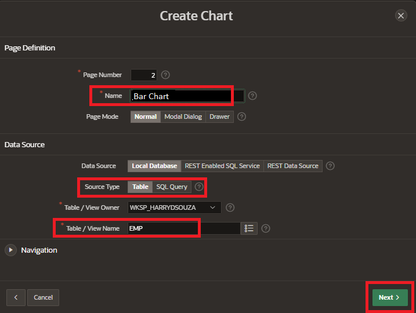Close the Create Chart dialog

click(401, 16)
